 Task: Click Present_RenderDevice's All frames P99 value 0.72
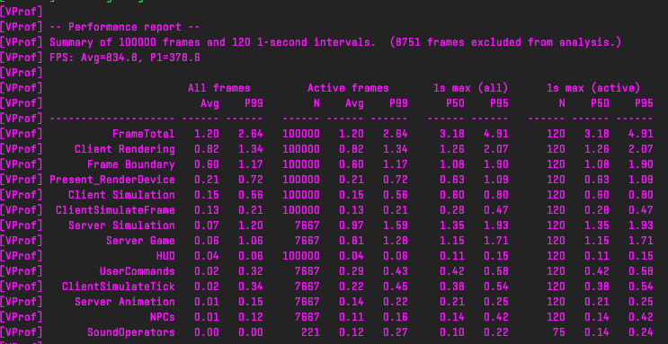[251, 180]
